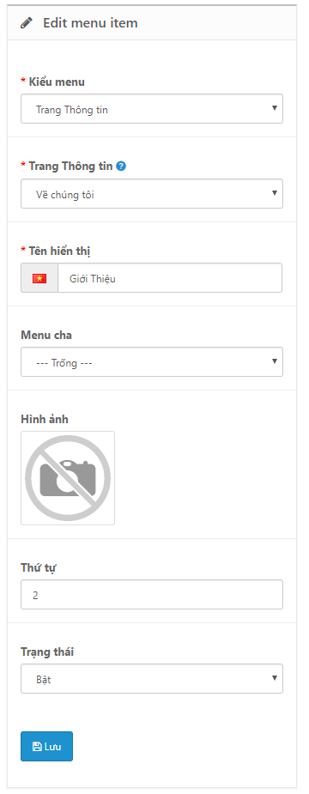Expand the Trang Thông tin dropdown showing Về chúng tôi
Screen dimensions: 309x794
point(152,193)
